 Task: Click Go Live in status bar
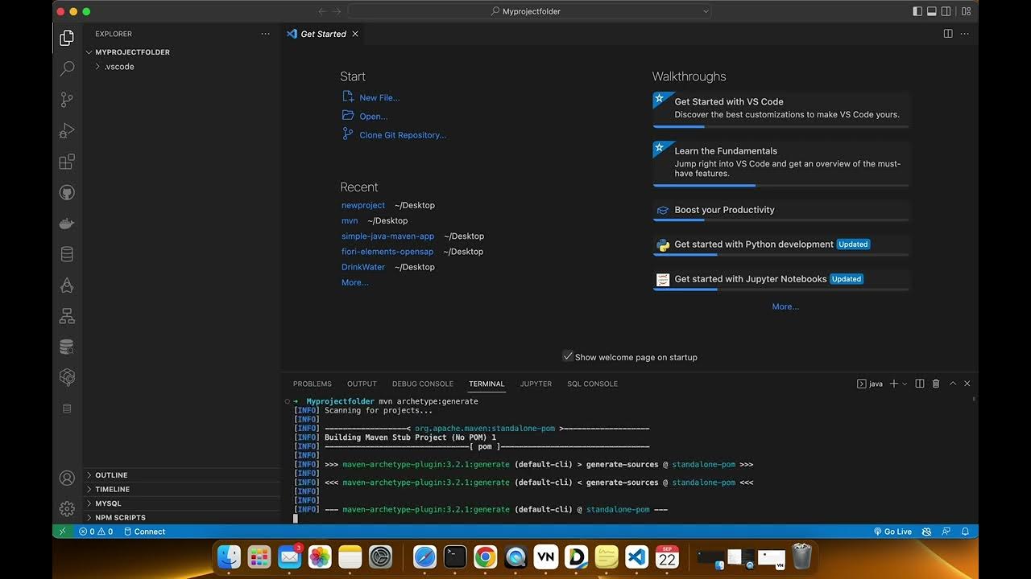point(892,532)
